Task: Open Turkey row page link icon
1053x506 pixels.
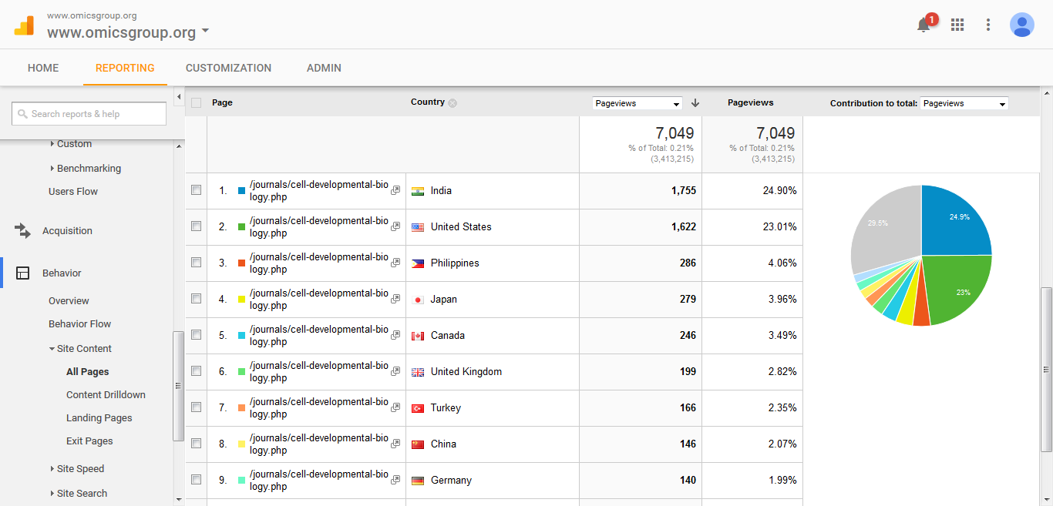Action: coord(395,407)
